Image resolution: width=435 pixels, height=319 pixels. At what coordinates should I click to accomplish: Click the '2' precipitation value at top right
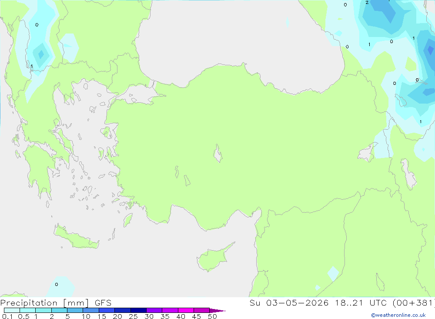tap(367, 3)
